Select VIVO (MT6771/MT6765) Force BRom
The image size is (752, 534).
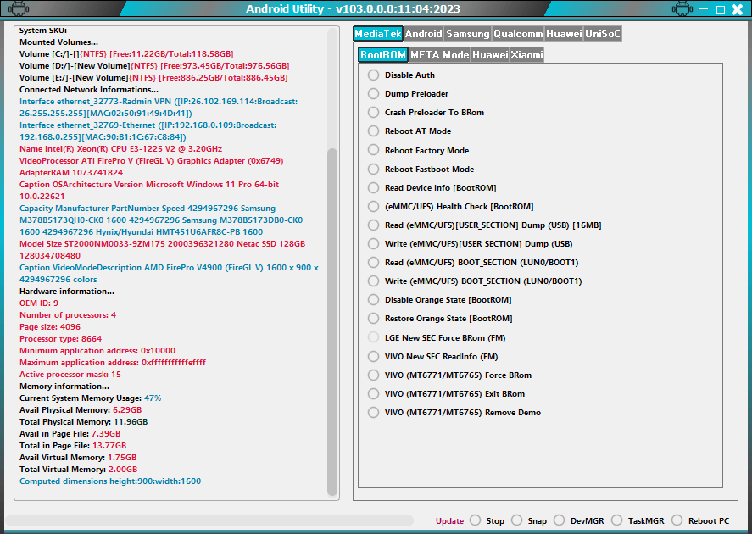coord(372,374)
